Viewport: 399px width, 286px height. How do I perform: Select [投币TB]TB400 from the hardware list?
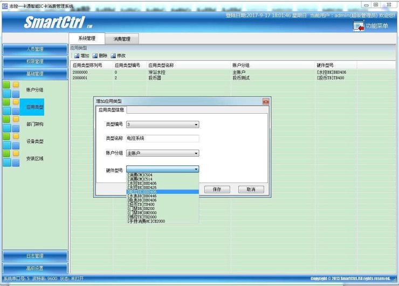pyautogui.click(x=141, y=205)
